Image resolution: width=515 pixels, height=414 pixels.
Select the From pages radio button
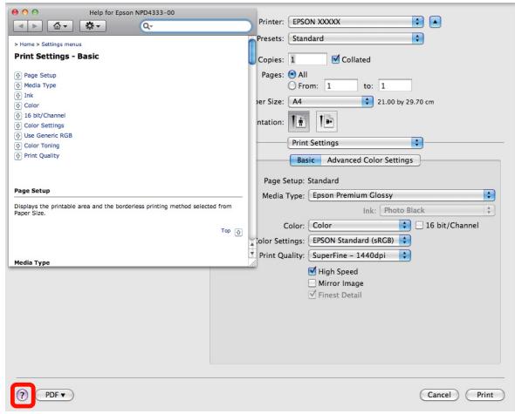coord(292,85)
